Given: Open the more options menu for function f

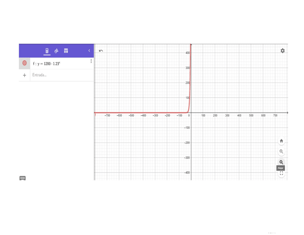Looking at the screenshot, I should [x=91, y=61].
